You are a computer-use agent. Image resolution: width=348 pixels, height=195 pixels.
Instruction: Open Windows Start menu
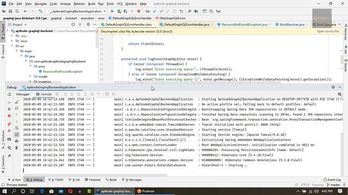pos(4,191)
